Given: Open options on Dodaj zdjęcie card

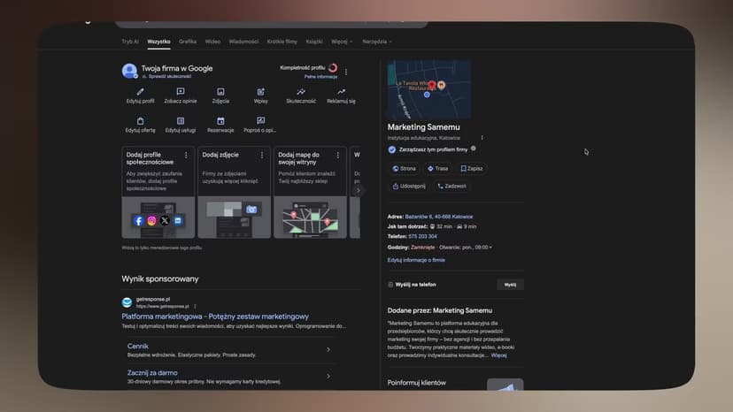Looking at the screenshot, I should [x=262, y=155].
